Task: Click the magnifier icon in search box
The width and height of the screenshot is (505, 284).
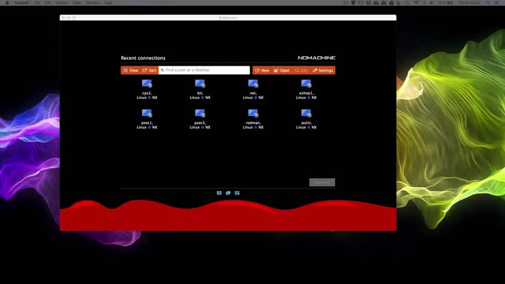Action: point(162,70)
